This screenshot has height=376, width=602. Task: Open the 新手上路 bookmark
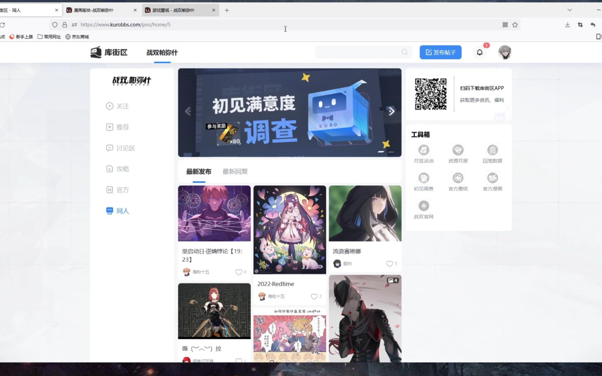click(x=21, y=37)
